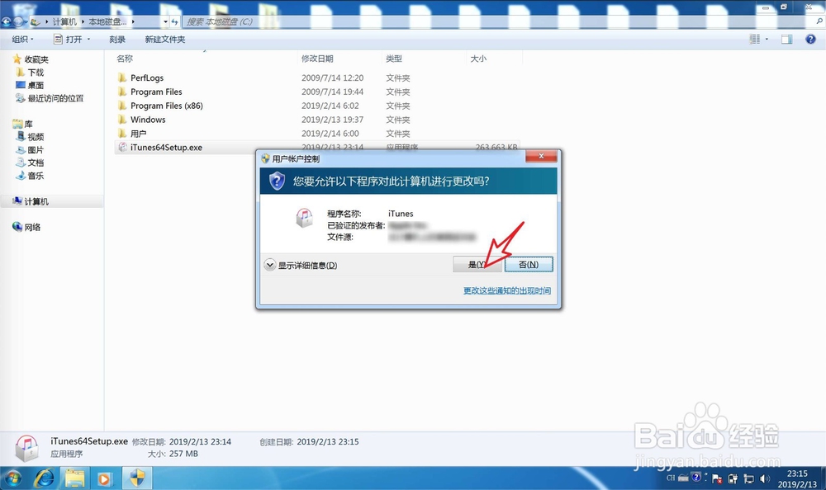Image resolution: width=826 pixels, height=490 pixels.
Task: Click the volume speaker tray icon
Action: point(765,479)
